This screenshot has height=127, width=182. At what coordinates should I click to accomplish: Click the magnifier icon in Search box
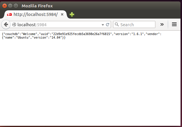117,25
